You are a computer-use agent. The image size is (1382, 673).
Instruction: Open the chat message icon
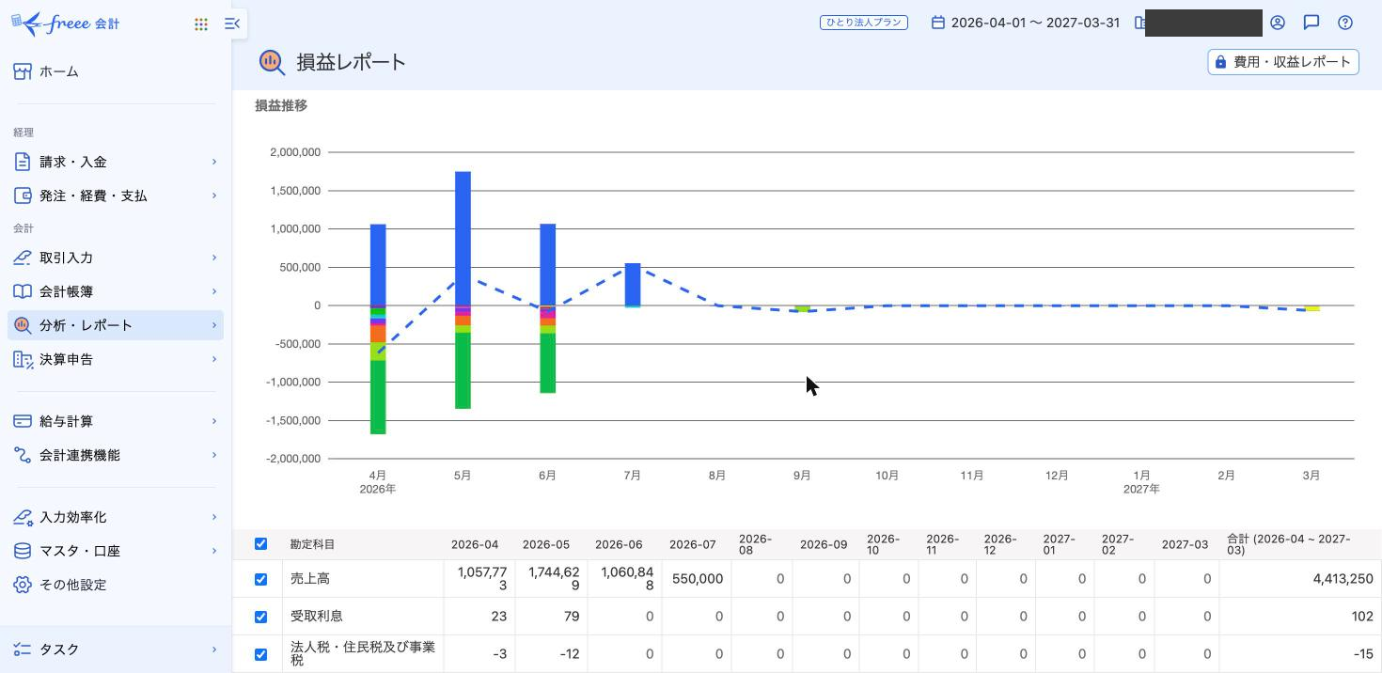point(1311,23)
